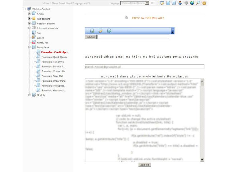Select the Header - Bottom tree item
Screen dimensions: 230x172
[46, 24]
